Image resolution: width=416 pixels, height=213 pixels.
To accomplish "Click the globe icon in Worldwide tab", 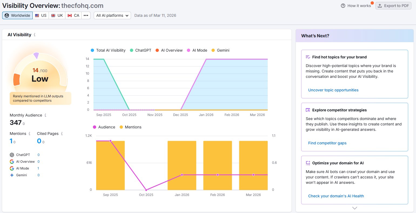I will click(x=7, y=15).
